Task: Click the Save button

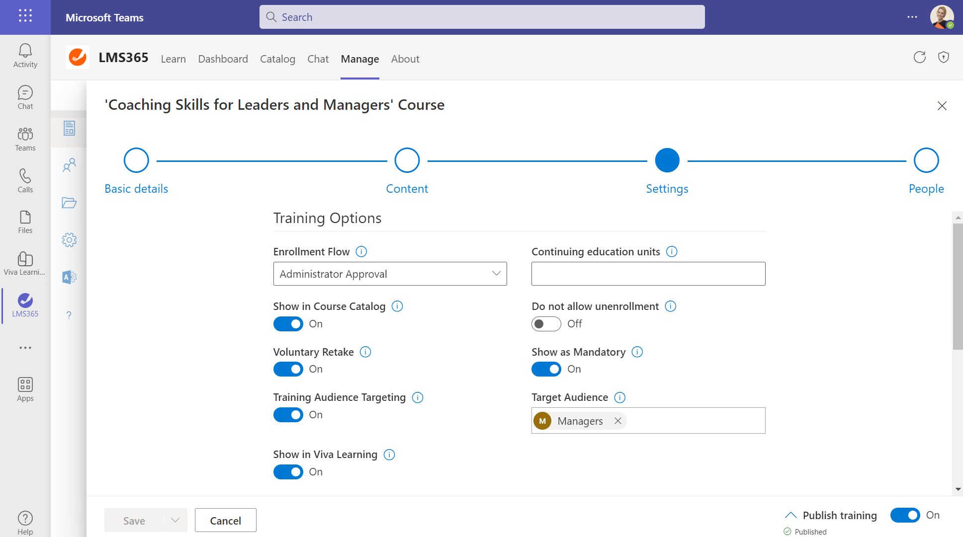Action: (134, 520)
